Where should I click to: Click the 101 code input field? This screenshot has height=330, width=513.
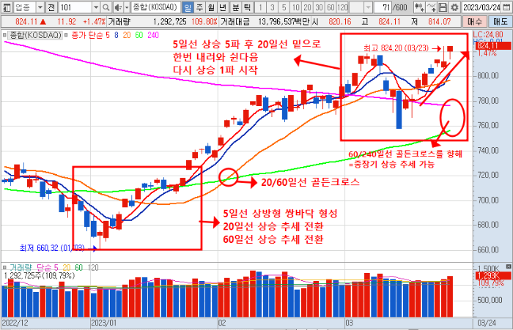tap(75, 7)
